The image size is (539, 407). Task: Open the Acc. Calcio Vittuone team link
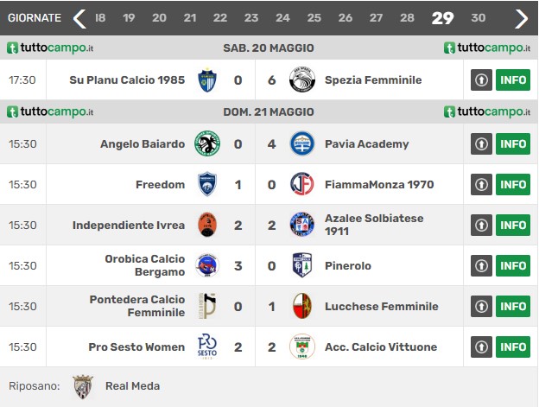381,347
